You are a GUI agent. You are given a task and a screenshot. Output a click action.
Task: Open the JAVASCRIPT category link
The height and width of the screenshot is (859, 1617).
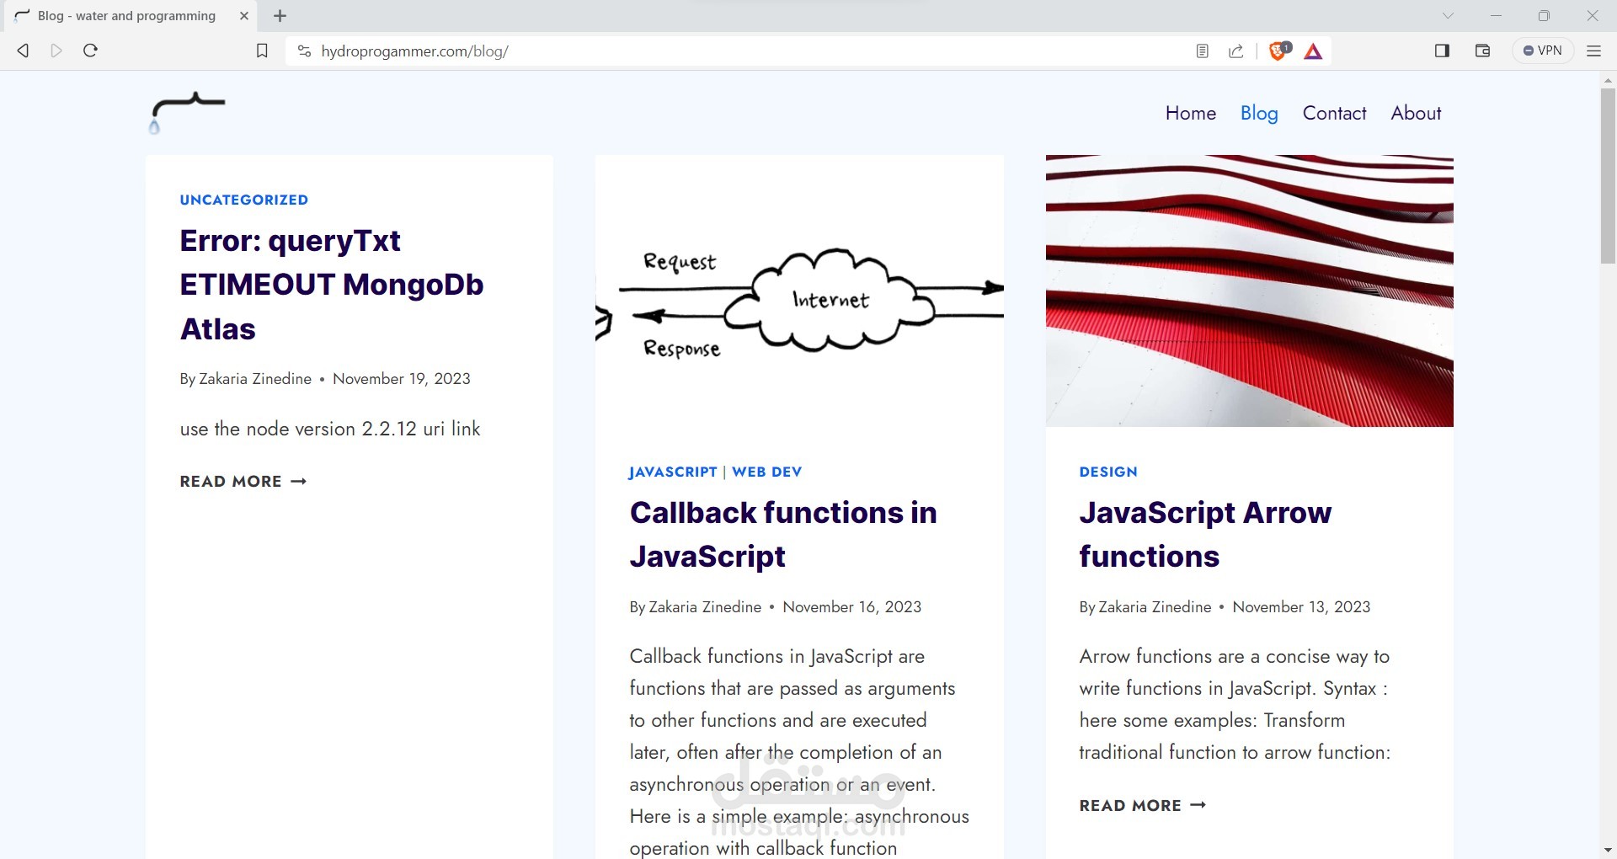point(673,472)
